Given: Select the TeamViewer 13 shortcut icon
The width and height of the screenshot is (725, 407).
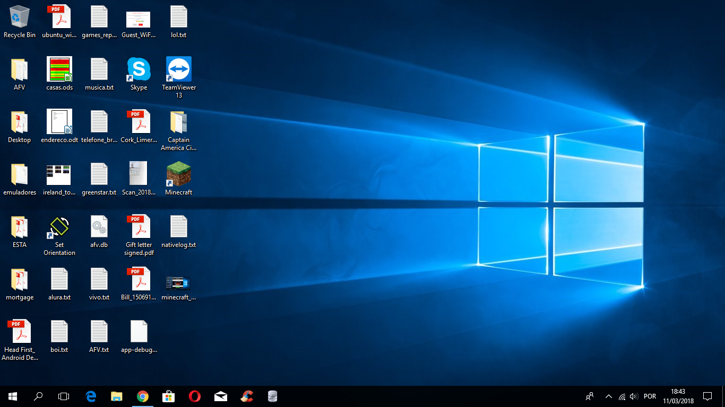Looking at the screenshot, I should click(x=179, y=70).
